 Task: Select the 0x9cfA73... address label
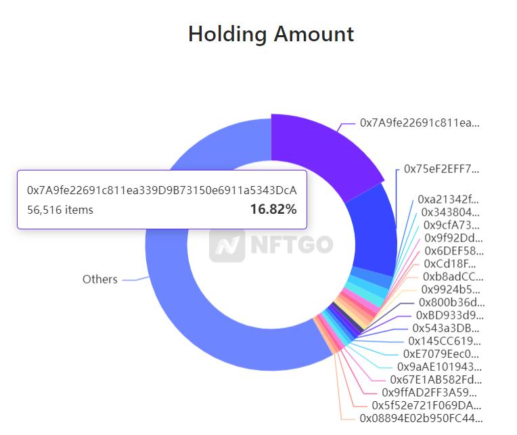pos(451,225)
